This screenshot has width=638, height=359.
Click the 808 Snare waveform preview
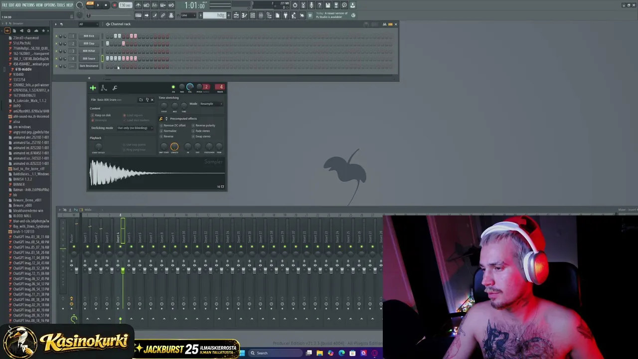(157, 174)
